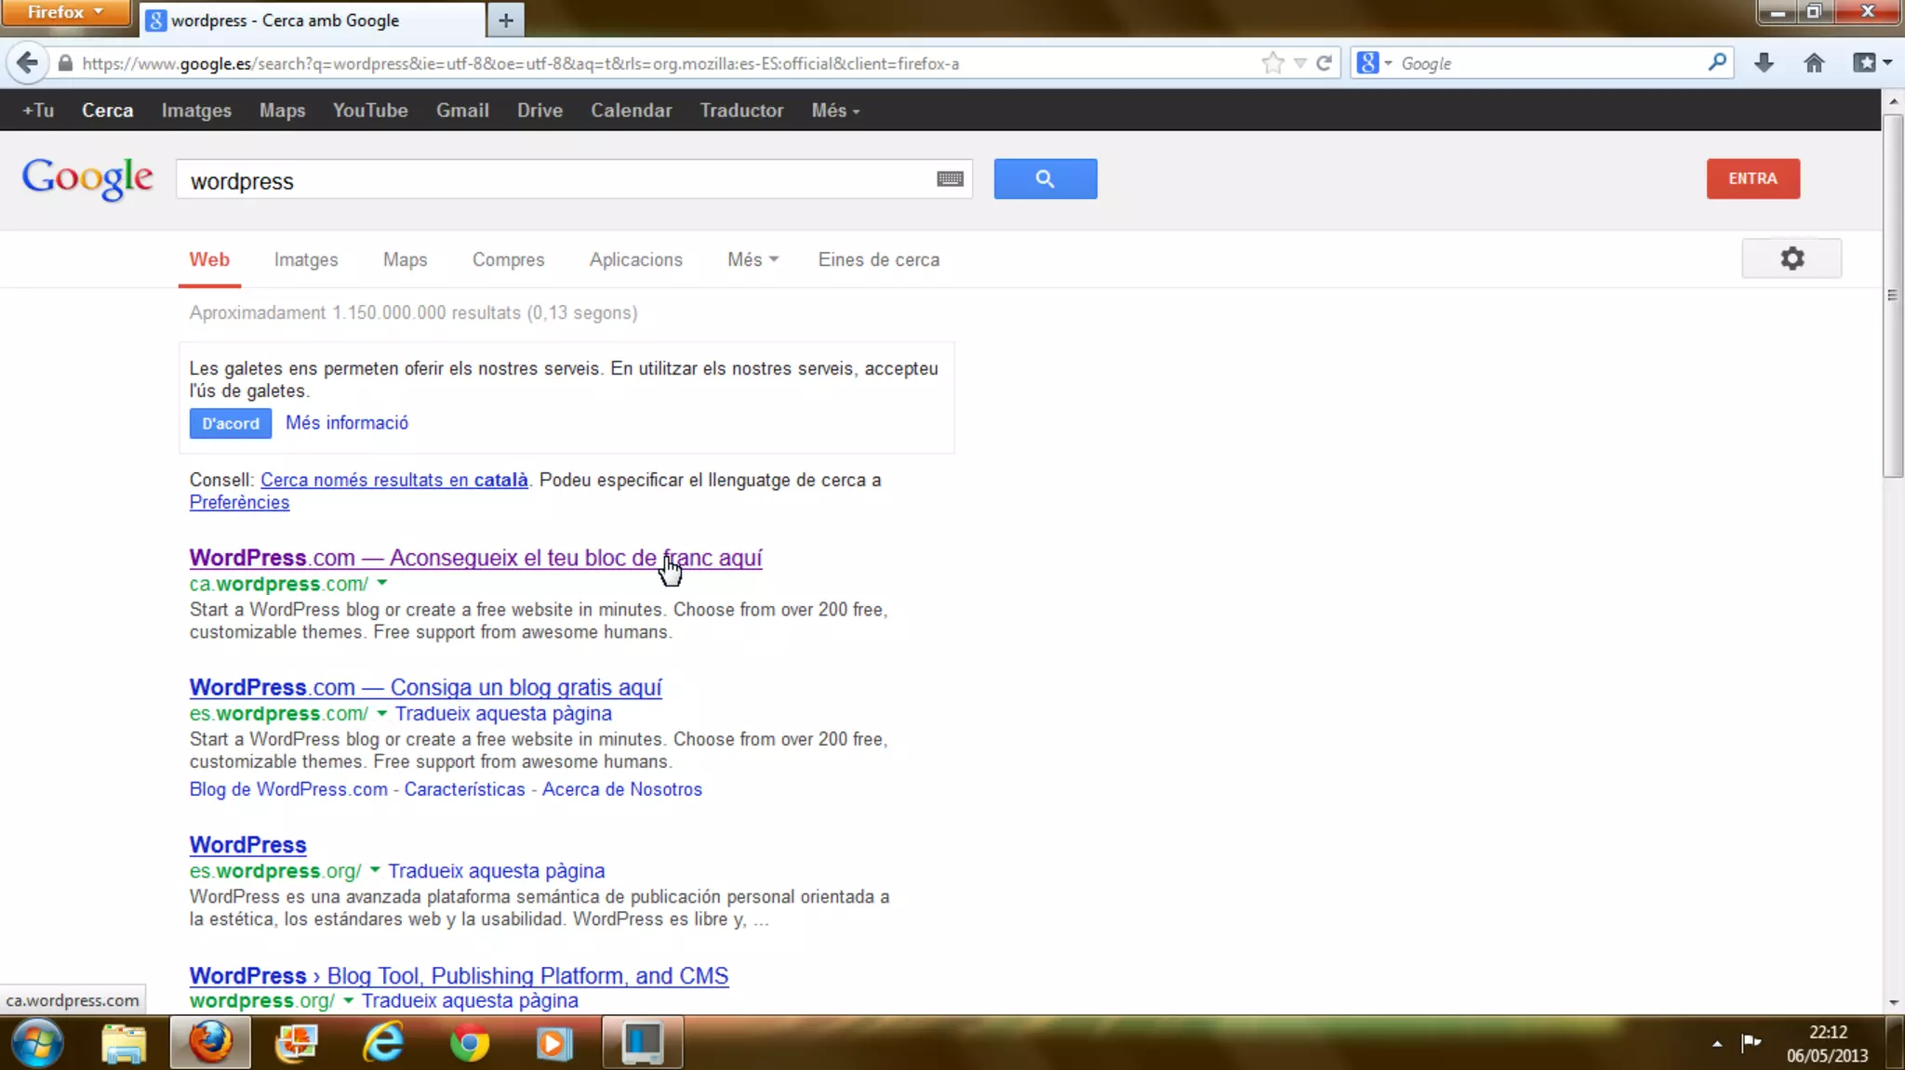This screenshot has width=1905, height=1070.
Task: Switch to the Maps search tab
Action: pyautogui.click(x=405, y=259)
